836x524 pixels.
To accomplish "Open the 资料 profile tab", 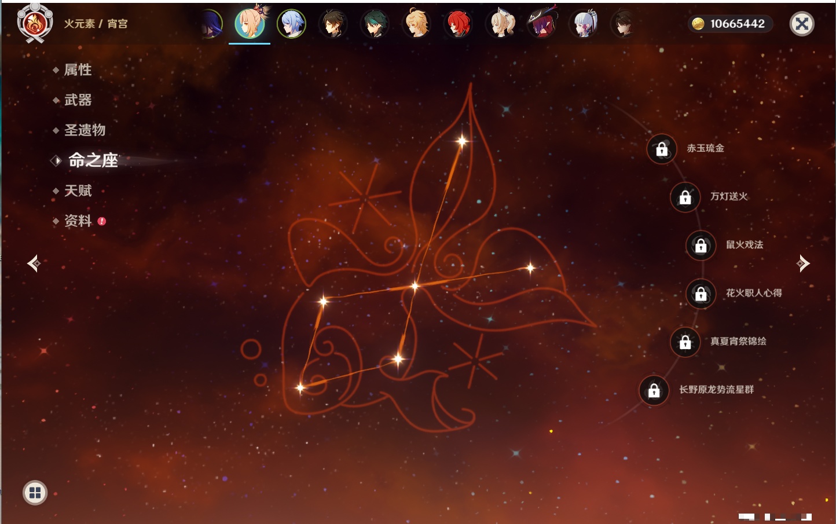I will click(x=78, y=221).
